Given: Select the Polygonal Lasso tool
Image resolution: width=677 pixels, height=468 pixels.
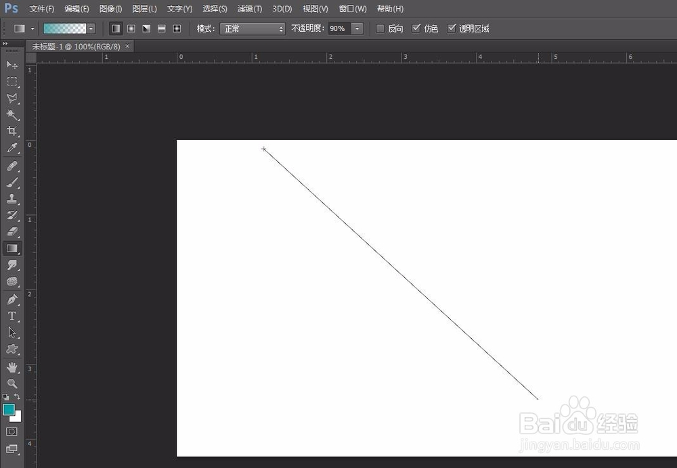Looking at the screenshot, I should point(12,98).
